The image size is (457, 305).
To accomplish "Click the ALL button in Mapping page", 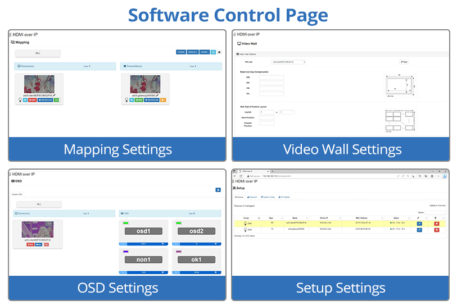I will [x=38, y=53].
